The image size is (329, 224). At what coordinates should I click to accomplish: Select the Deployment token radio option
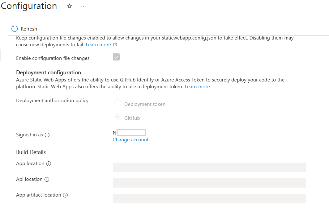point(118,103)
